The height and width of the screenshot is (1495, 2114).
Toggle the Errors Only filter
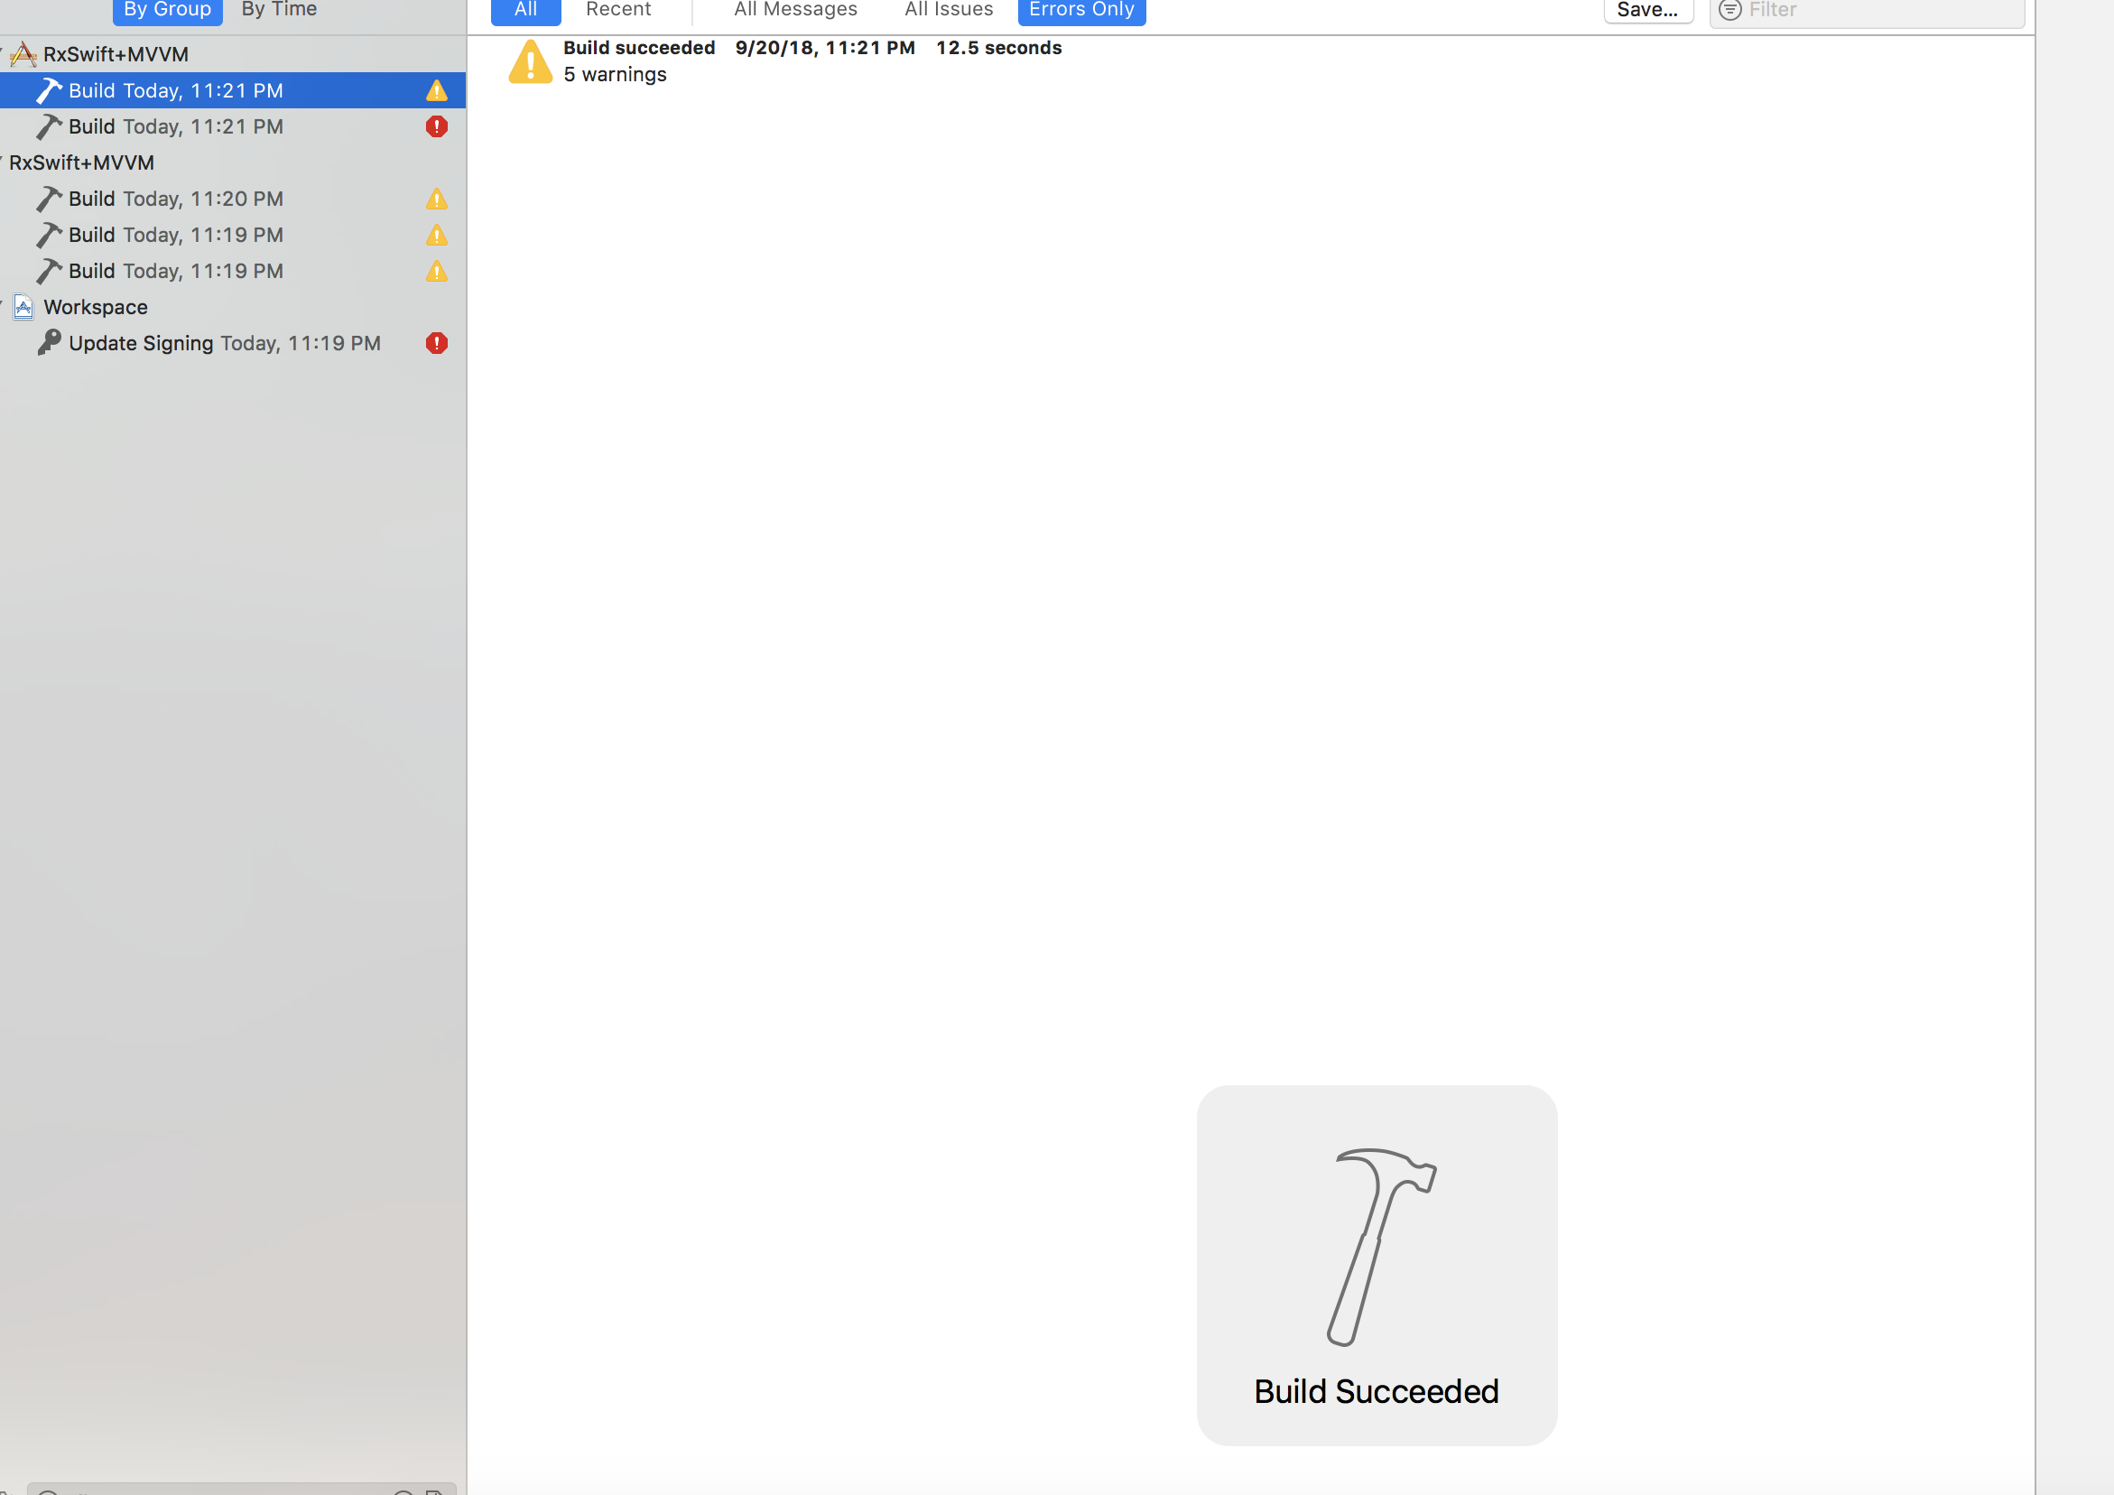(1081, 10)
